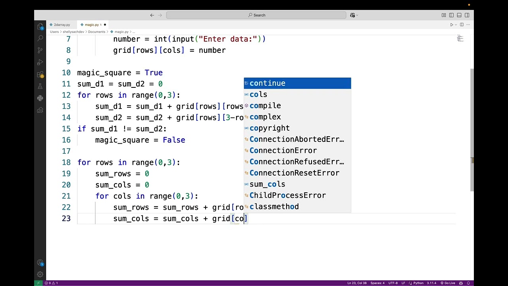
Task: Open the Accounts menu
Action: (40, 263)
